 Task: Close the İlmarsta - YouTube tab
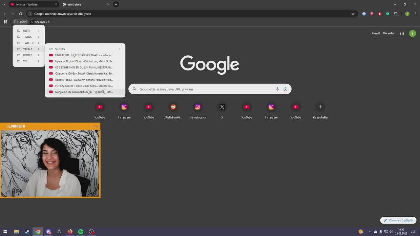coord(56,5)
